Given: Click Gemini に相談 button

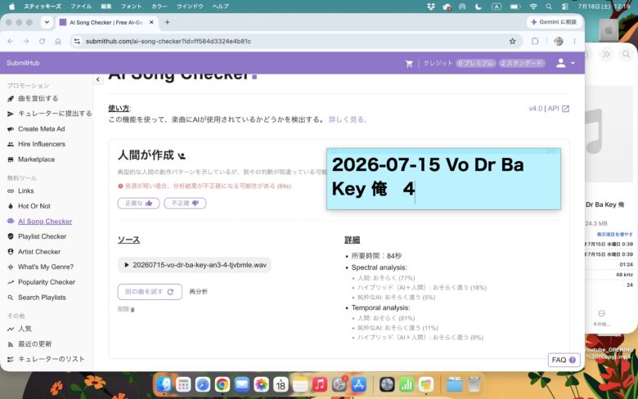Looking at the screenshot, I should click(x=554, y=22).
